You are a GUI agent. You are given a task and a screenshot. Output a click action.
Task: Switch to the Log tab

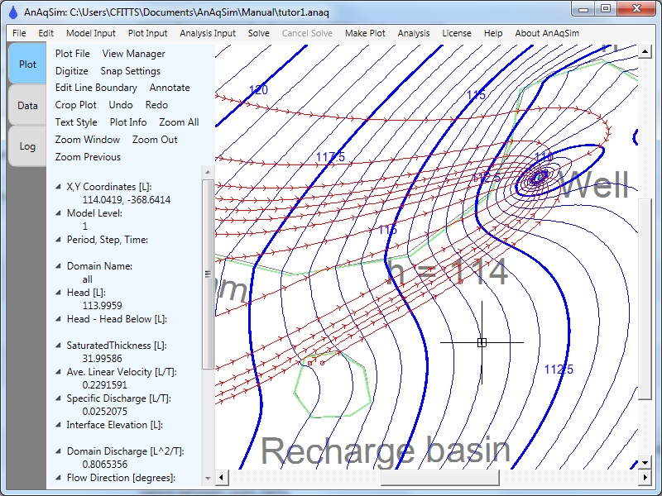pos(27,146)
